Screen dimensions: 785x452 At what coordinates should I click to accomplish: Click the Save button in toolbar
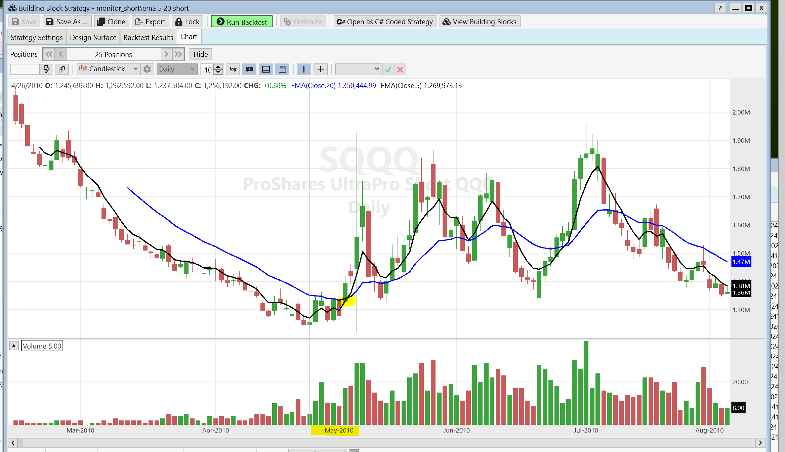coord(24,22)
